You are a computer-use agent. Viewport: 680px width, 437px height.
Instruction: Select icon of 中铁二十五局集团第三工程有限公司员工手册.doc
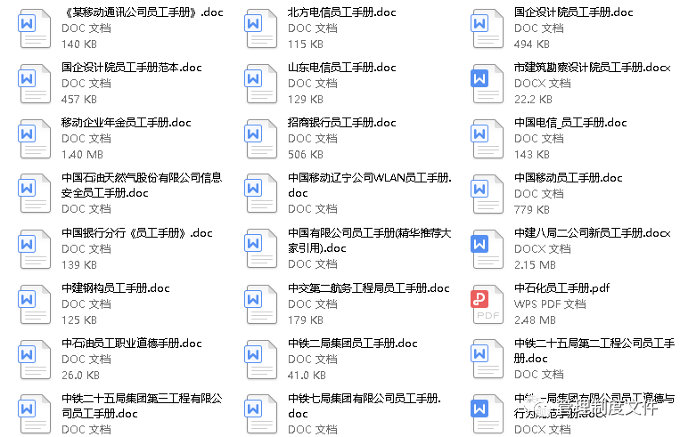coord(35,414)
